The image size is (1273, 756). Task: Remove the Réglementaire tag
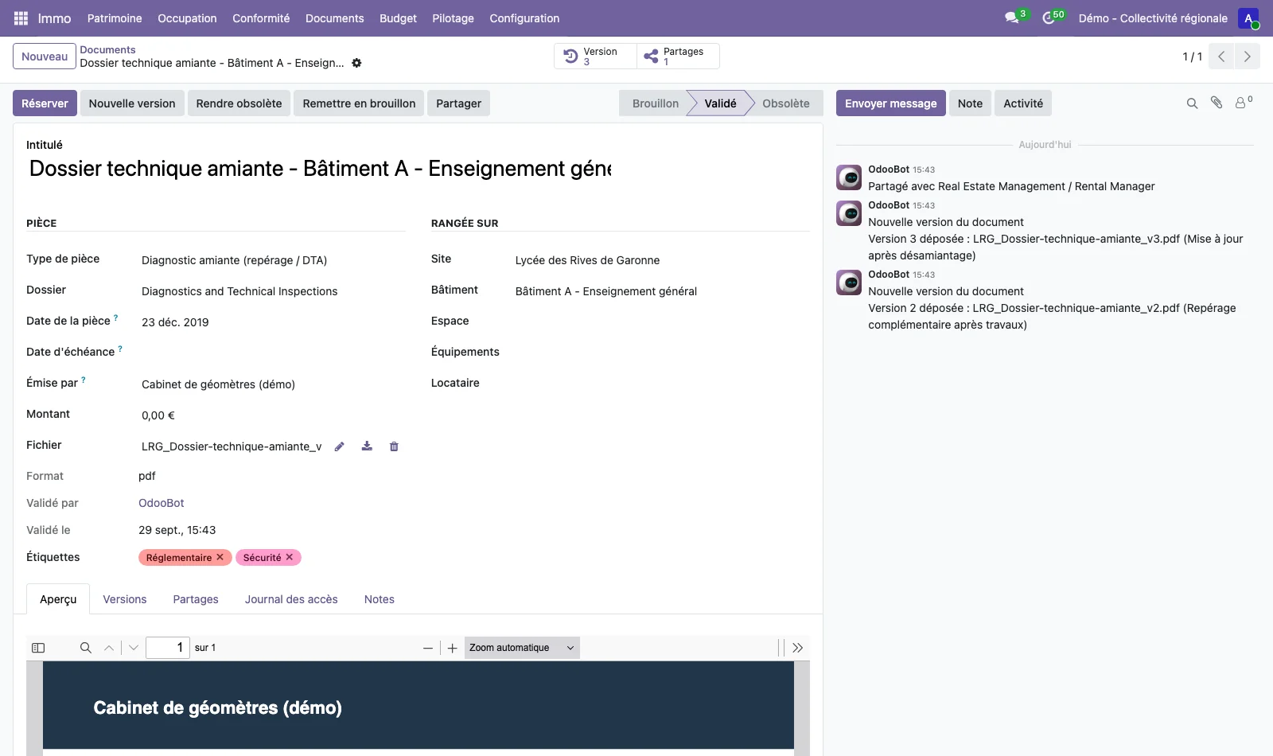220,557
